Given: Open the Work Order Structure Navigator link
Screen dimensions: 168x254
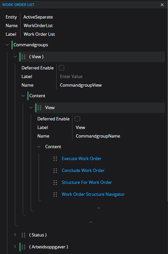Looking at the screenshot, I should (93, 194).
